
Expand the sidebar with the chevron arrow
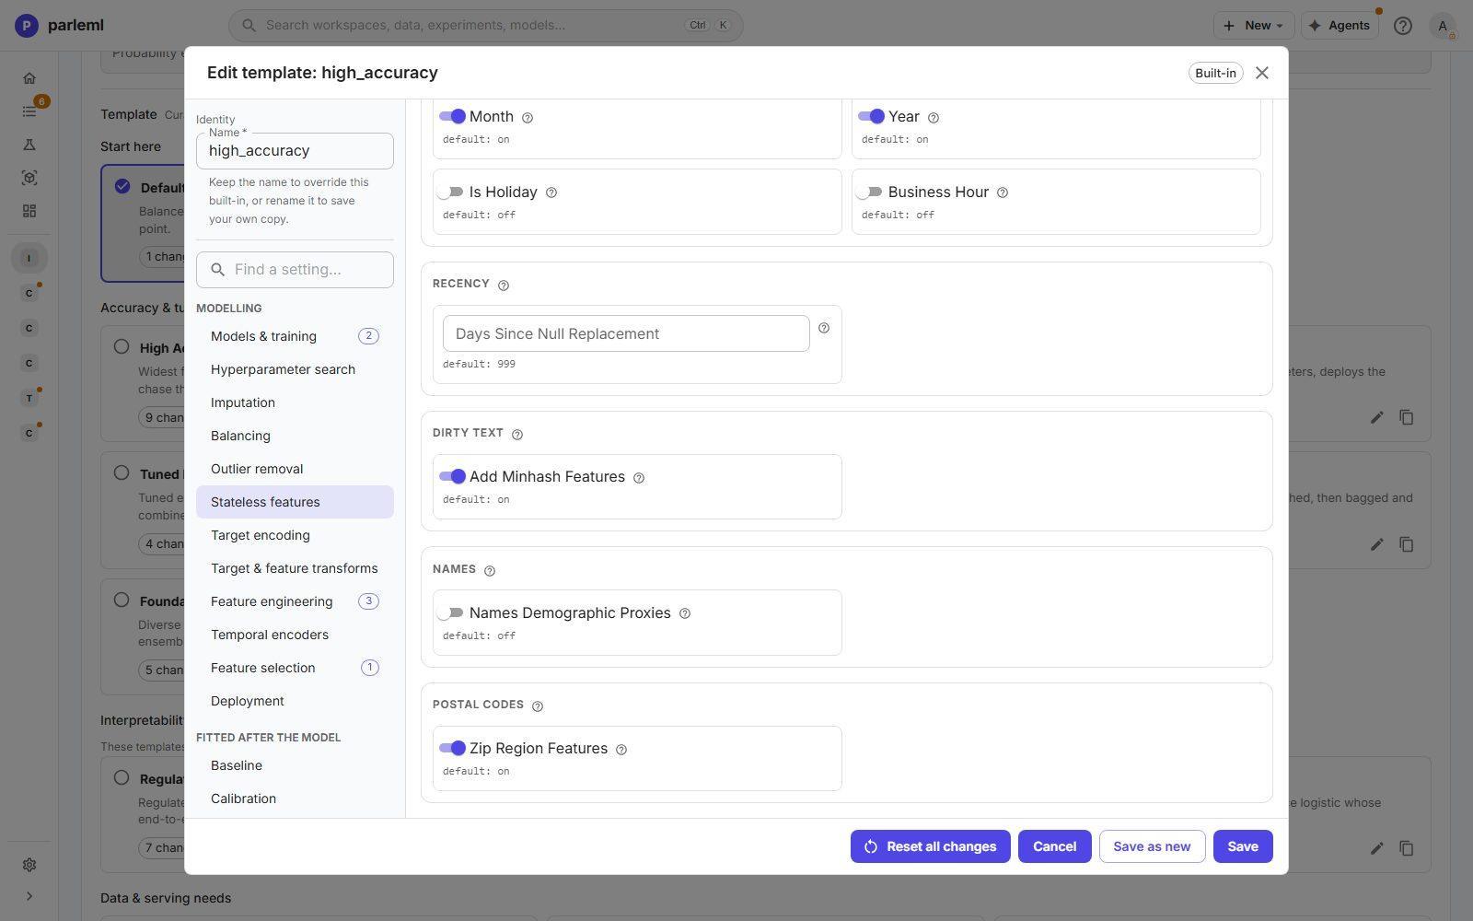click(29, 896)
